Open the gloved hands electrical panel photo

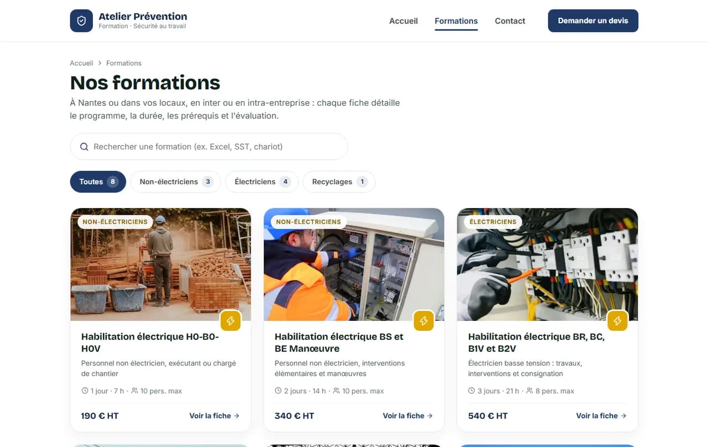coord(548,264)
